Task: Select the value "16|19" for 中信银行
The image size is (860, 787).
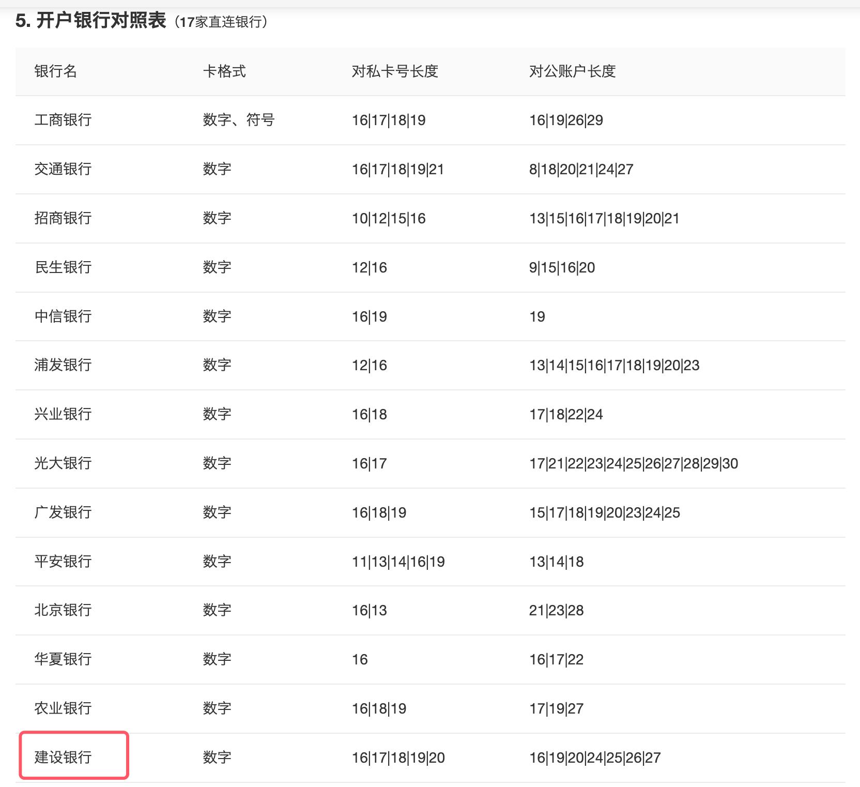Action: [x=370, y=317]
